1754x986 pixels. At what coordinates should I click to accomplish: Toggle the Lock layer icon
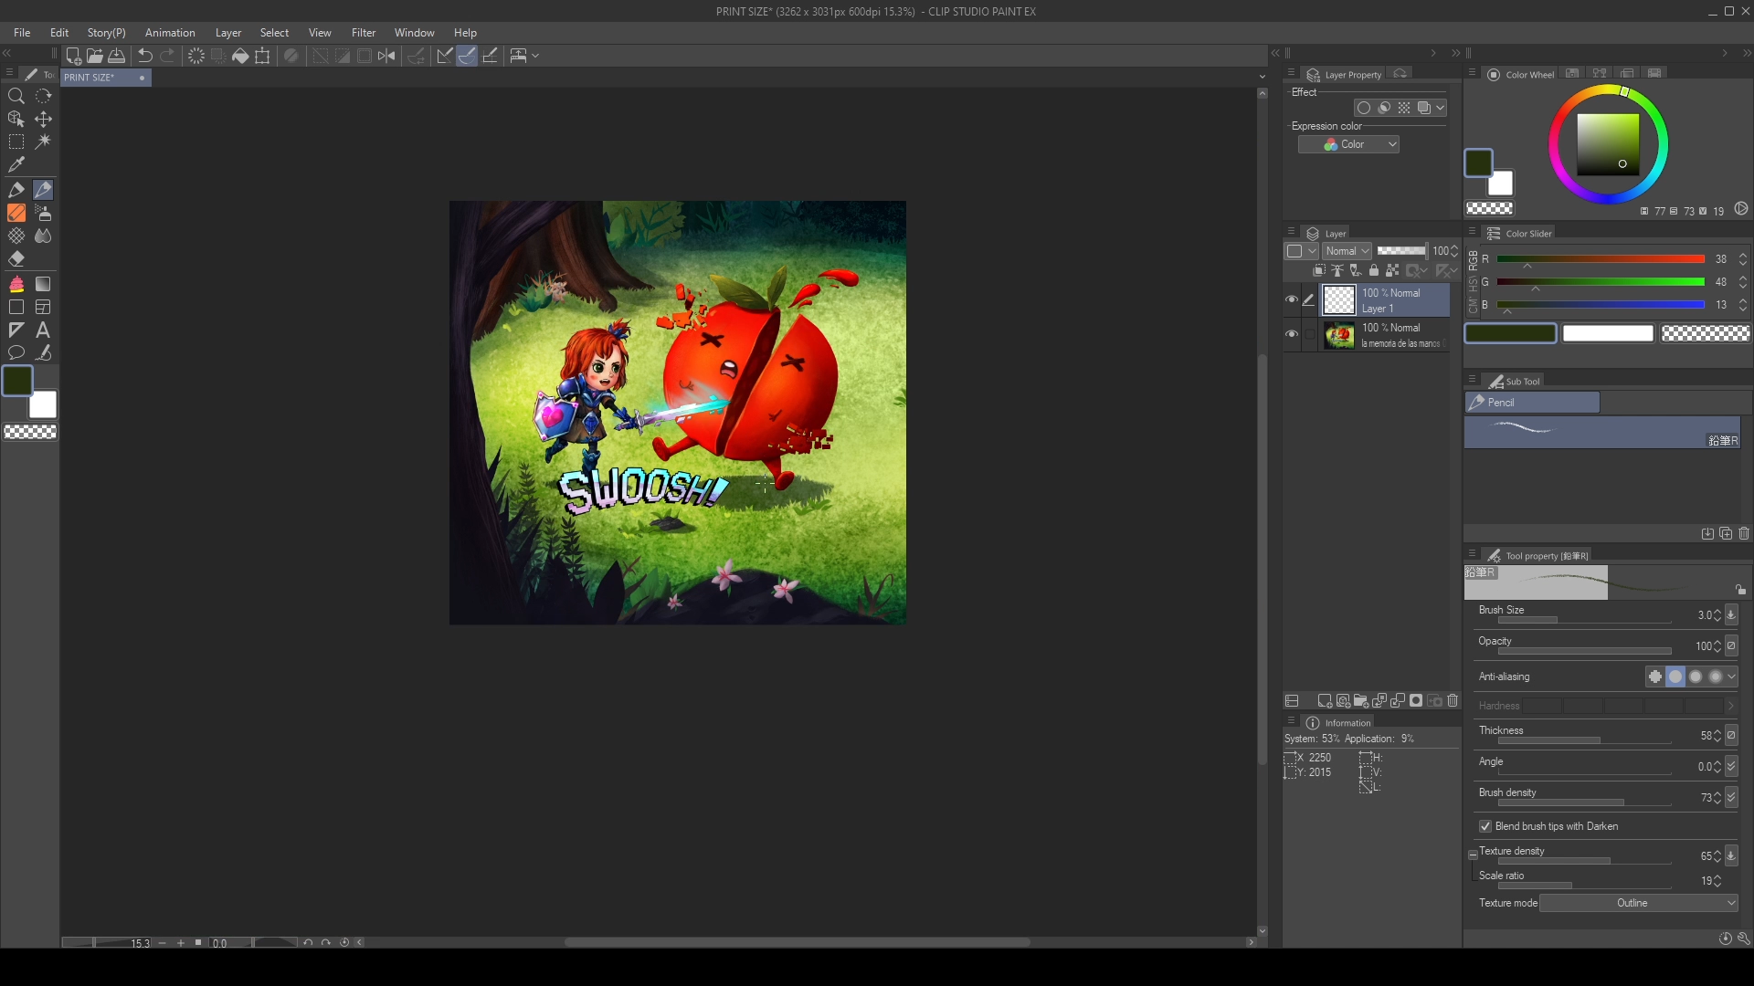click(1373, 270)
